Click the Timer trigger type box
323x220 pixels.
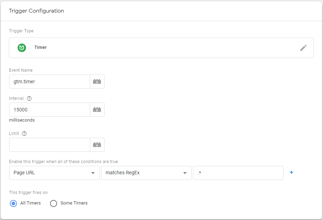point(161,48)
